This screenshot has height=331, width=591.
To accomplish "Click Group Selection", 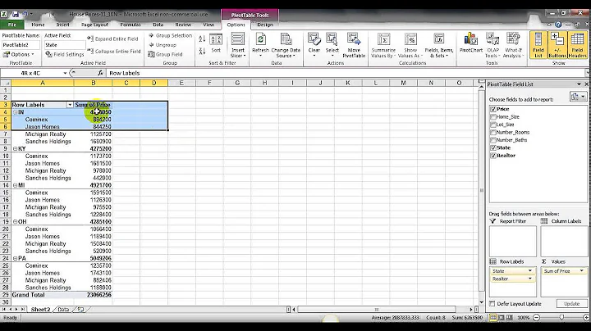I will click(x=171, y=35).
